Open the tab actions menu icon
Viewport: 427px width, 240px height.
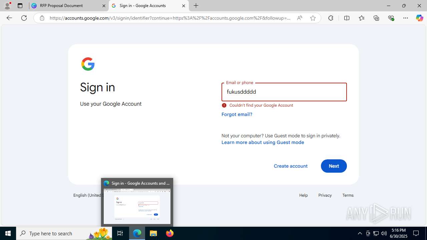click(x=20, y=6)
